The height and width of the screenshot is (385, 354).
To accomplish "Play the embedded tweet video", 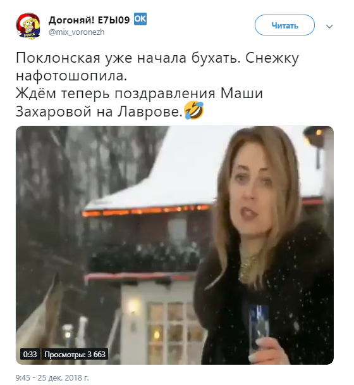I will pyautogui.click(x=174, y=245).
